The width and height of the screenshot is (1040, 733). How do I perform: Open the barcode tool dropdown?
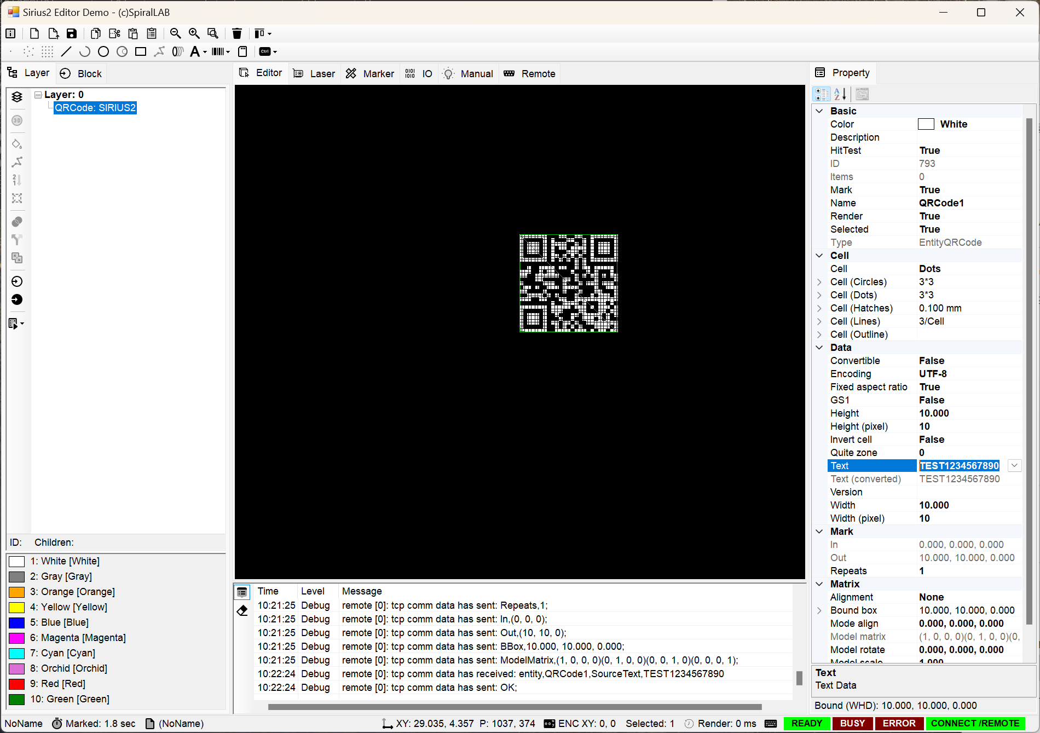[x=228, y=52]
